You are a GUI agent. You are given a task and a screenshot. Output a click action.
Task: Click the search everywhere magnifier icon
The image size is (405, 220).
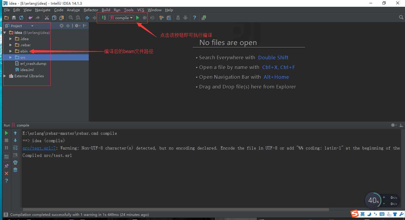click(x=401, y=17)
